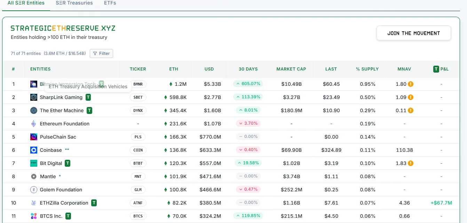Open the Filter button
467x223 pixels.
(x=101, y=53)
